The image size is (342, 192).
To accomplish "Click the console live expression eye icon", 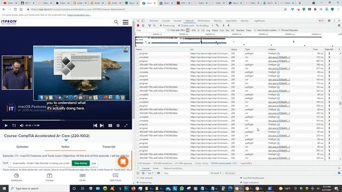I will pyautogui.click(x=159, y=173).
